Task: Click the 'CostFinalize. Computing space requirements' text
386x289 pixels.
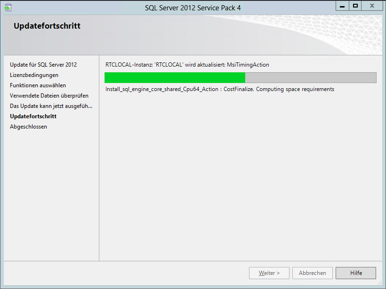Action: pos(279,89)
